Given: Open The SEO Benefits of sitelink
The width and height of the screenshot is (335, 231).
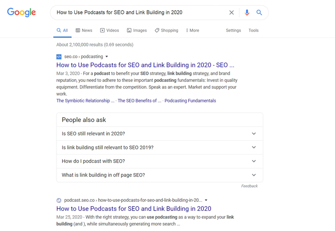Looking at the screenshot, I should [x=139, y=100].
